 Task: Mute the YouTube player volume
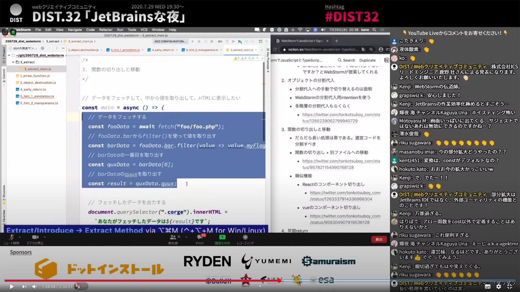tap(34, 286)
